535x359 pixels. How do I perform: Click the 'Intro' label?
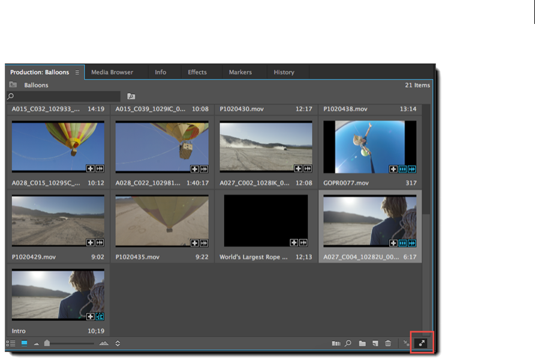pos(19,331)
